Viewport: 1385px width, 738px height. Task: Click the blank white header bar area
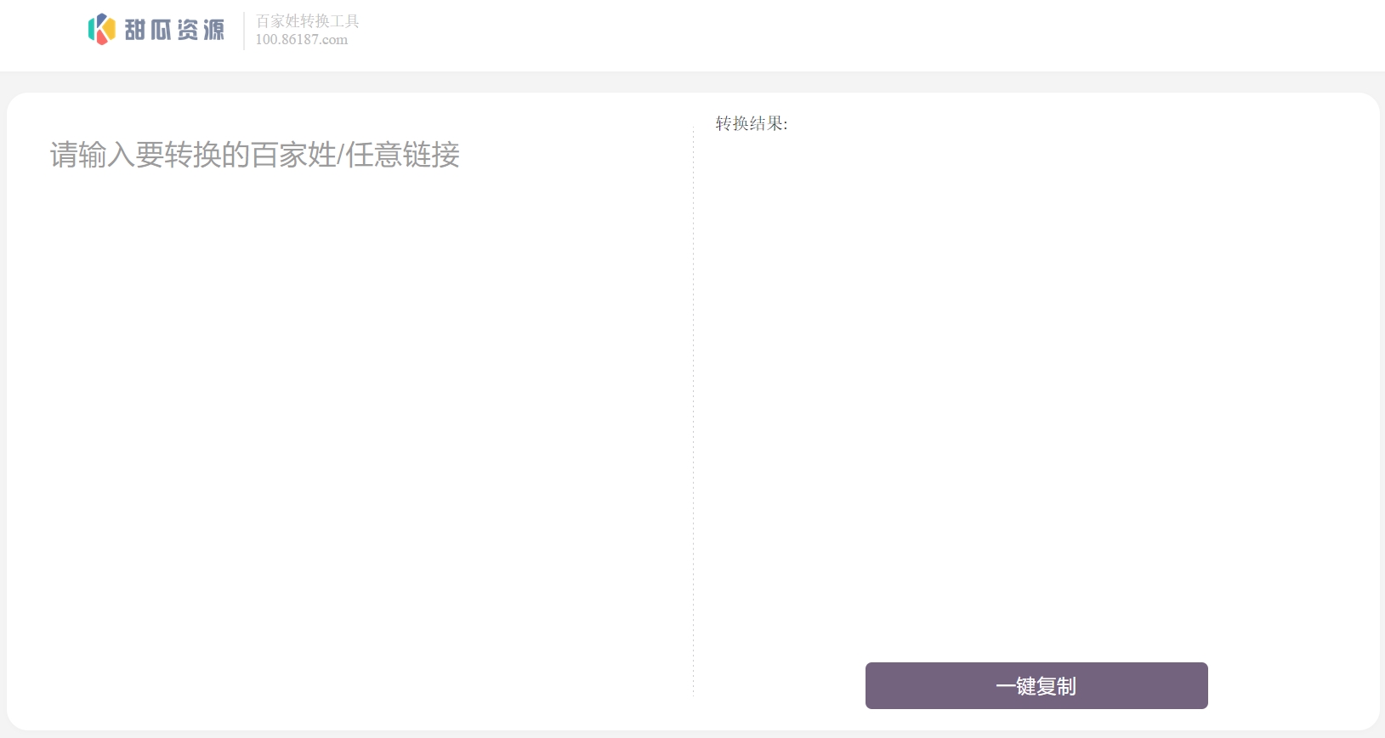pyautogui.click(x=850, y=34)
